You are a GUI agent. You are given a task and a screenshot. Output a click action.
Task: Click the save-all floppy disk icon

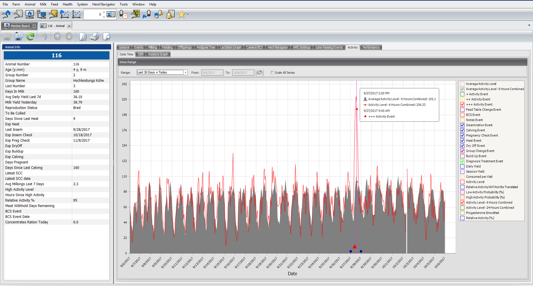tap(19, 37)
